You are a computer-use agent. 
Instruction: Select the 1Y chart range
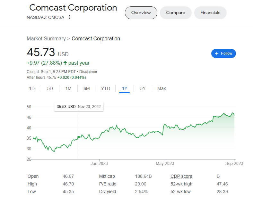(x=124, y=88)
